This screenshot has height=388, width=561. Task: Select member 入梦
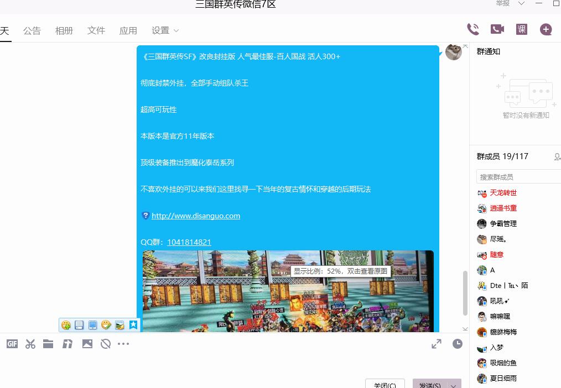click(497, 348)
